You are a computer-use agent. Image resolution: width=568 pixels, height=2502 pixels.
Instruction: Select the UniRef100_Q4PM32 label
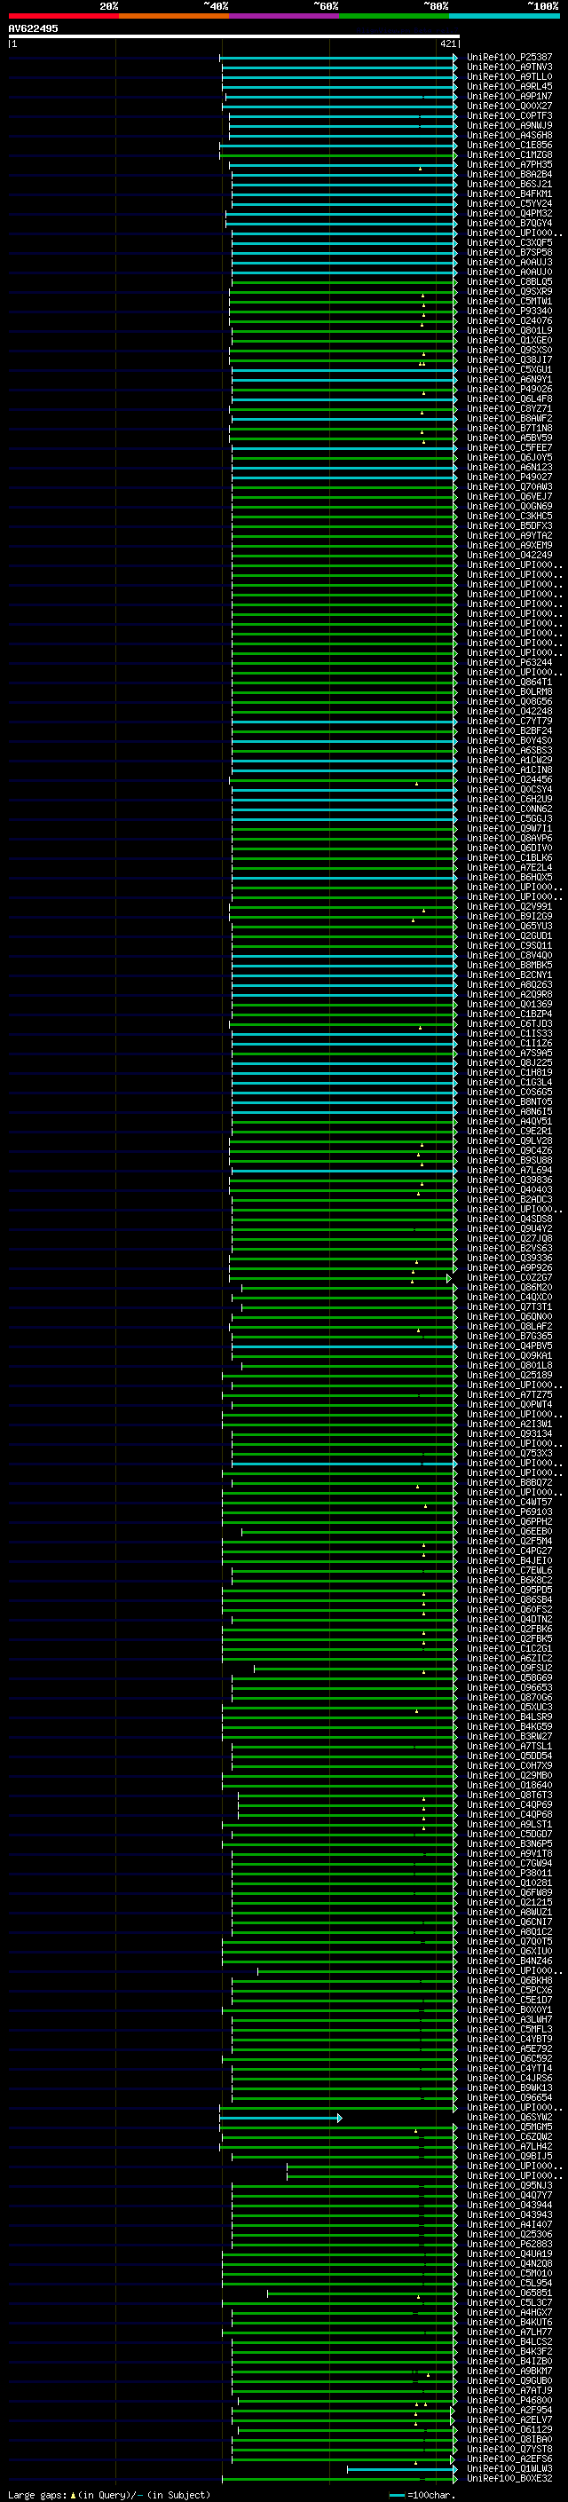coord(509,214)
